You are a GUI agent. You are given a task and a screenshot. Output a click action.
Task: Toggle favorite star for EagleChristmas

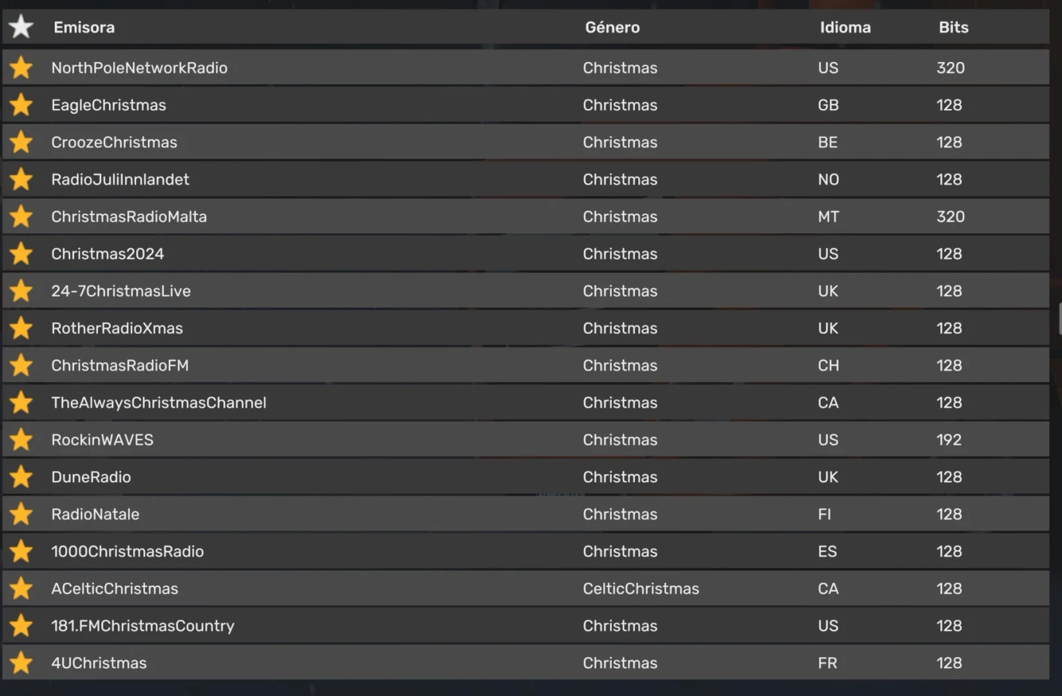(x=21, y=105)
